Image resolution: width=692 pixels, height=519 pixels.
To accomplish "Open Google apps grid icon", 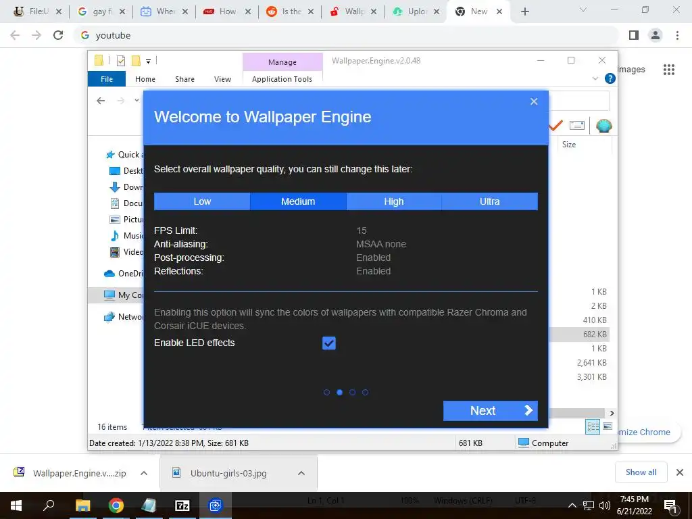I will [x=669, y=70].
